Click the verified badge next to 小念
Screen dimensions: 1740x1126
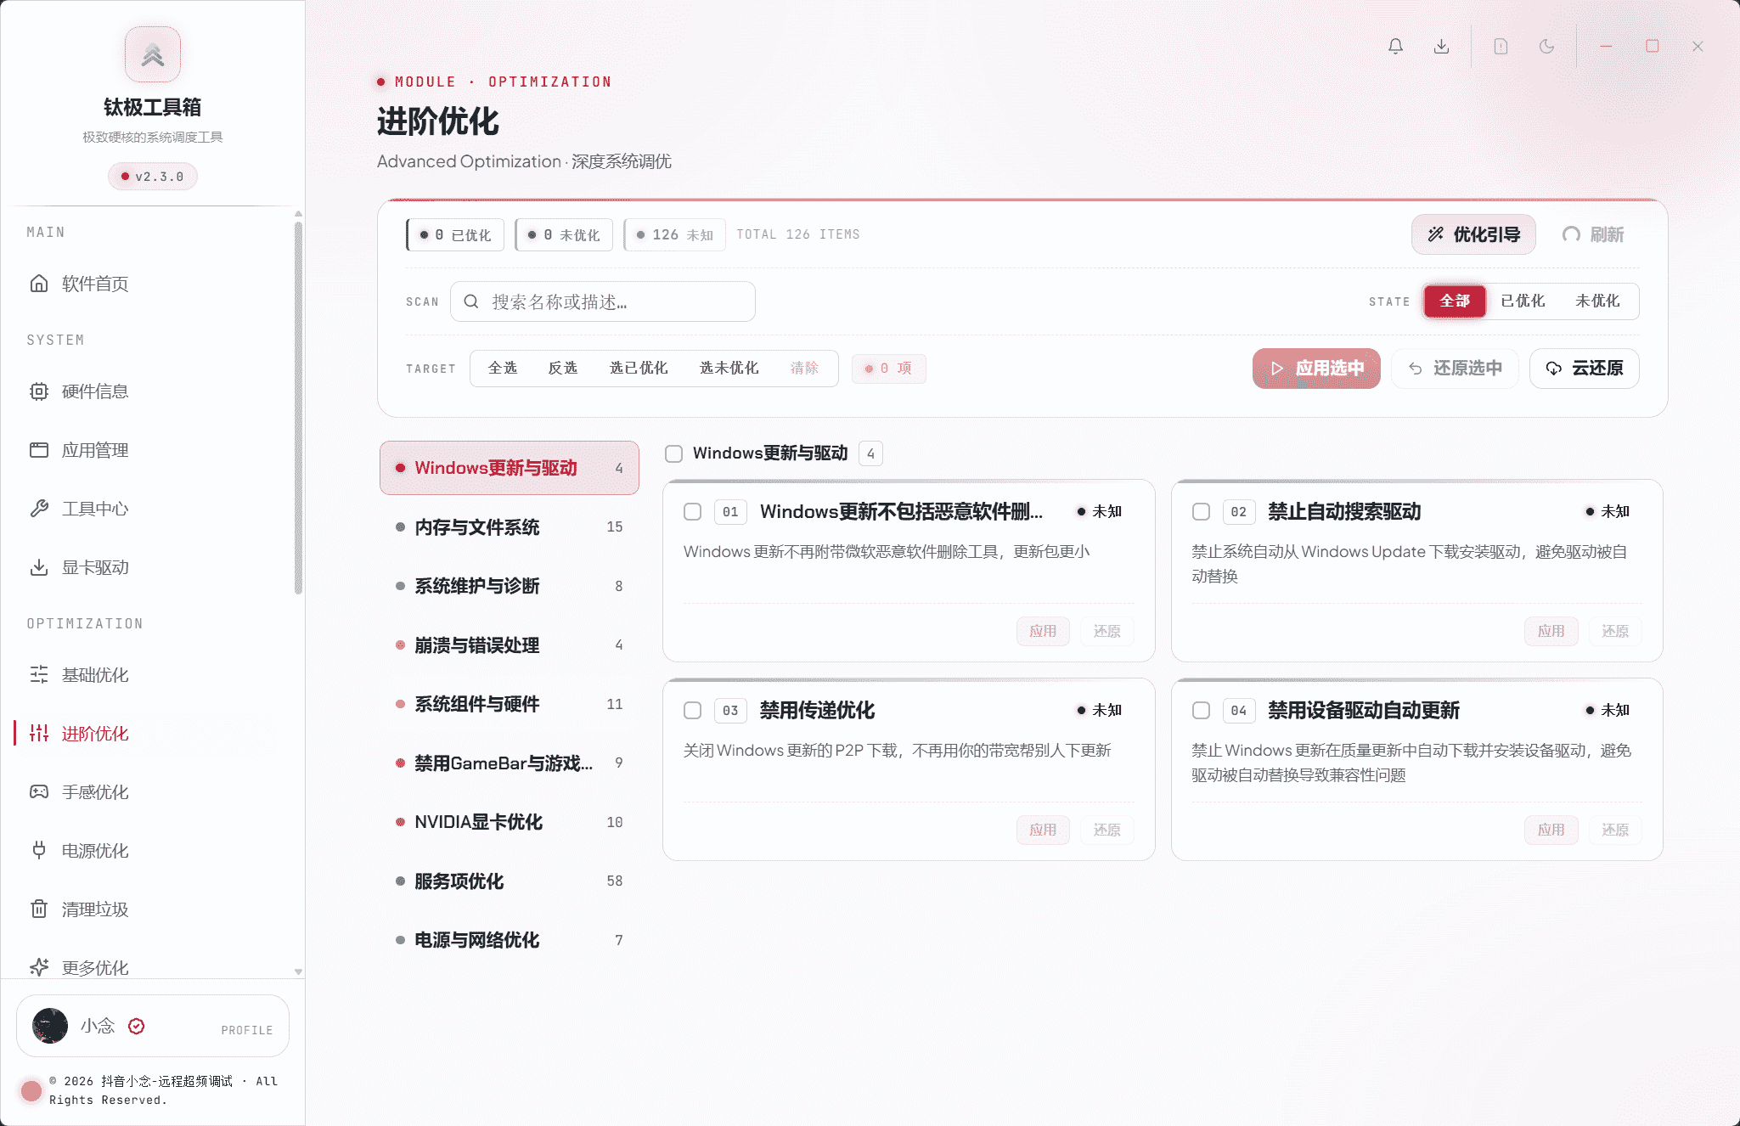pos(136,1026)
